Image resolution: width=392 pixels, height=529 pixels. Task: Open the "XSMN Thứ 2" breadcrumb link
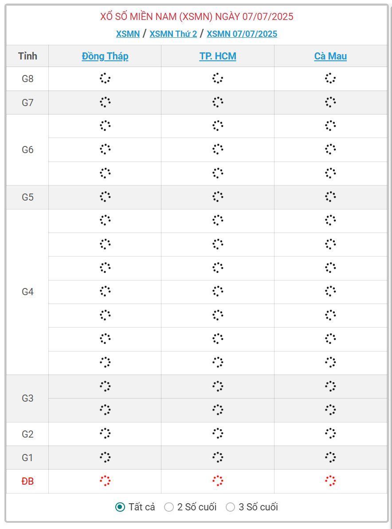pos(173,34)
